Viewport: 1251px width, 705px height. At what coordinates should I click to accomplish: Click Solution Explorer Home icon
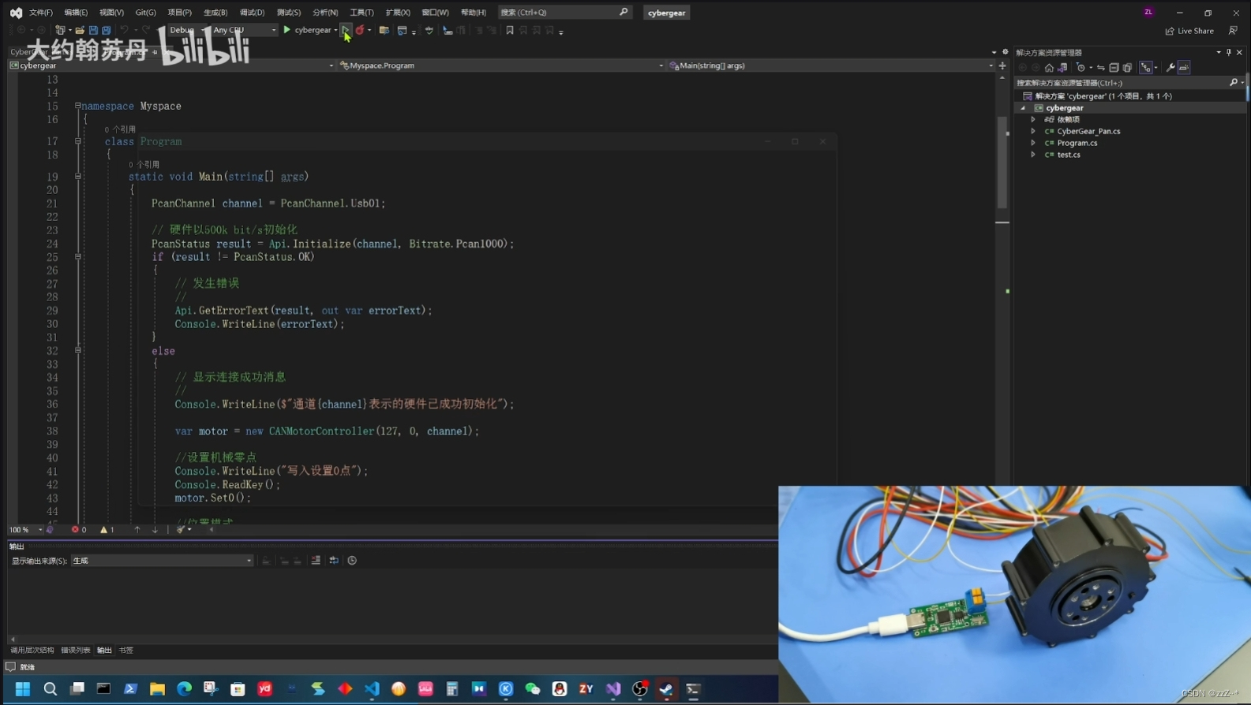pos(1049,68)
